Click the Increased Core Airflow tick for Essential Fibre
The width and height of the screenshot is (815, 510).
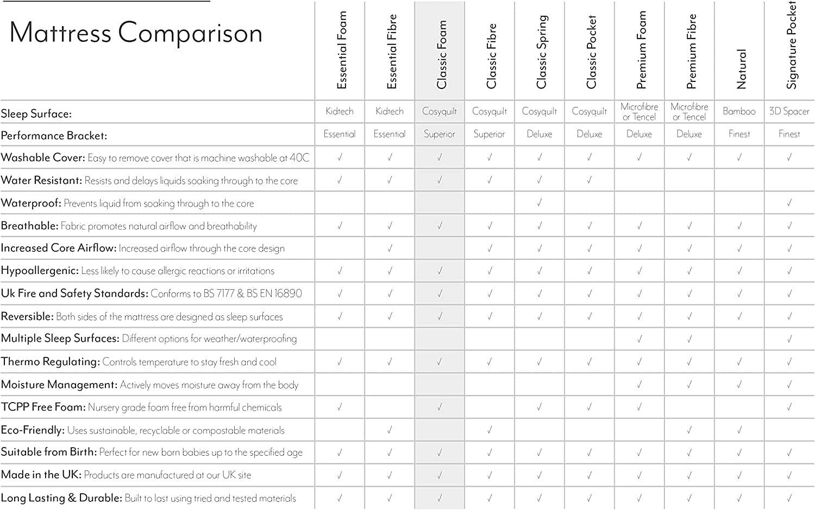pyautogui.click(x=390, y=248)
